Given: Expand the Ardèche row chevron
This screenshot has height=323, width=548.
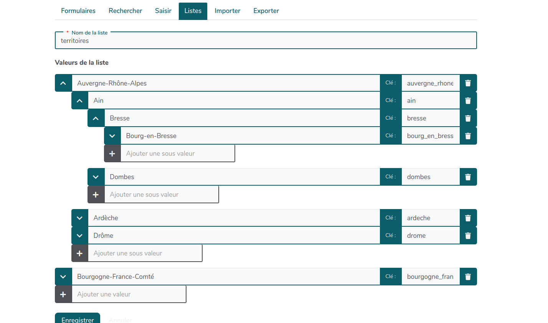Looking at the screenshot, I should tap(79, 218).
